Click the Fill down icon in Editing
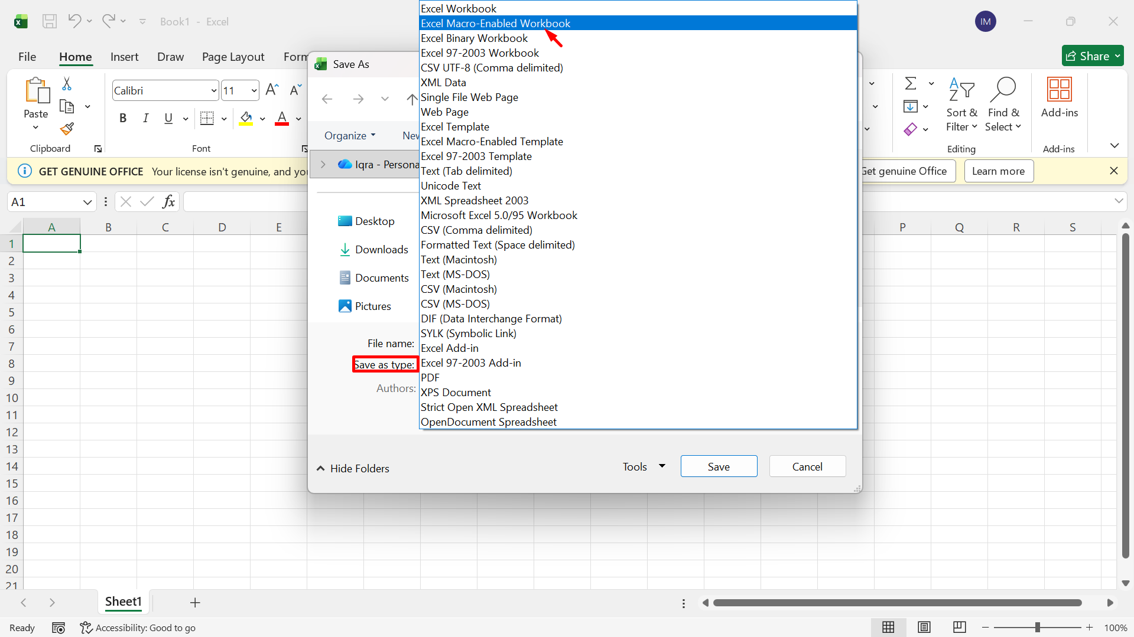 [x=911, y=106]
